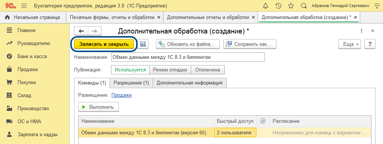Click the clock schedule column header icon
383x144 pixels.
pos(263,121)
